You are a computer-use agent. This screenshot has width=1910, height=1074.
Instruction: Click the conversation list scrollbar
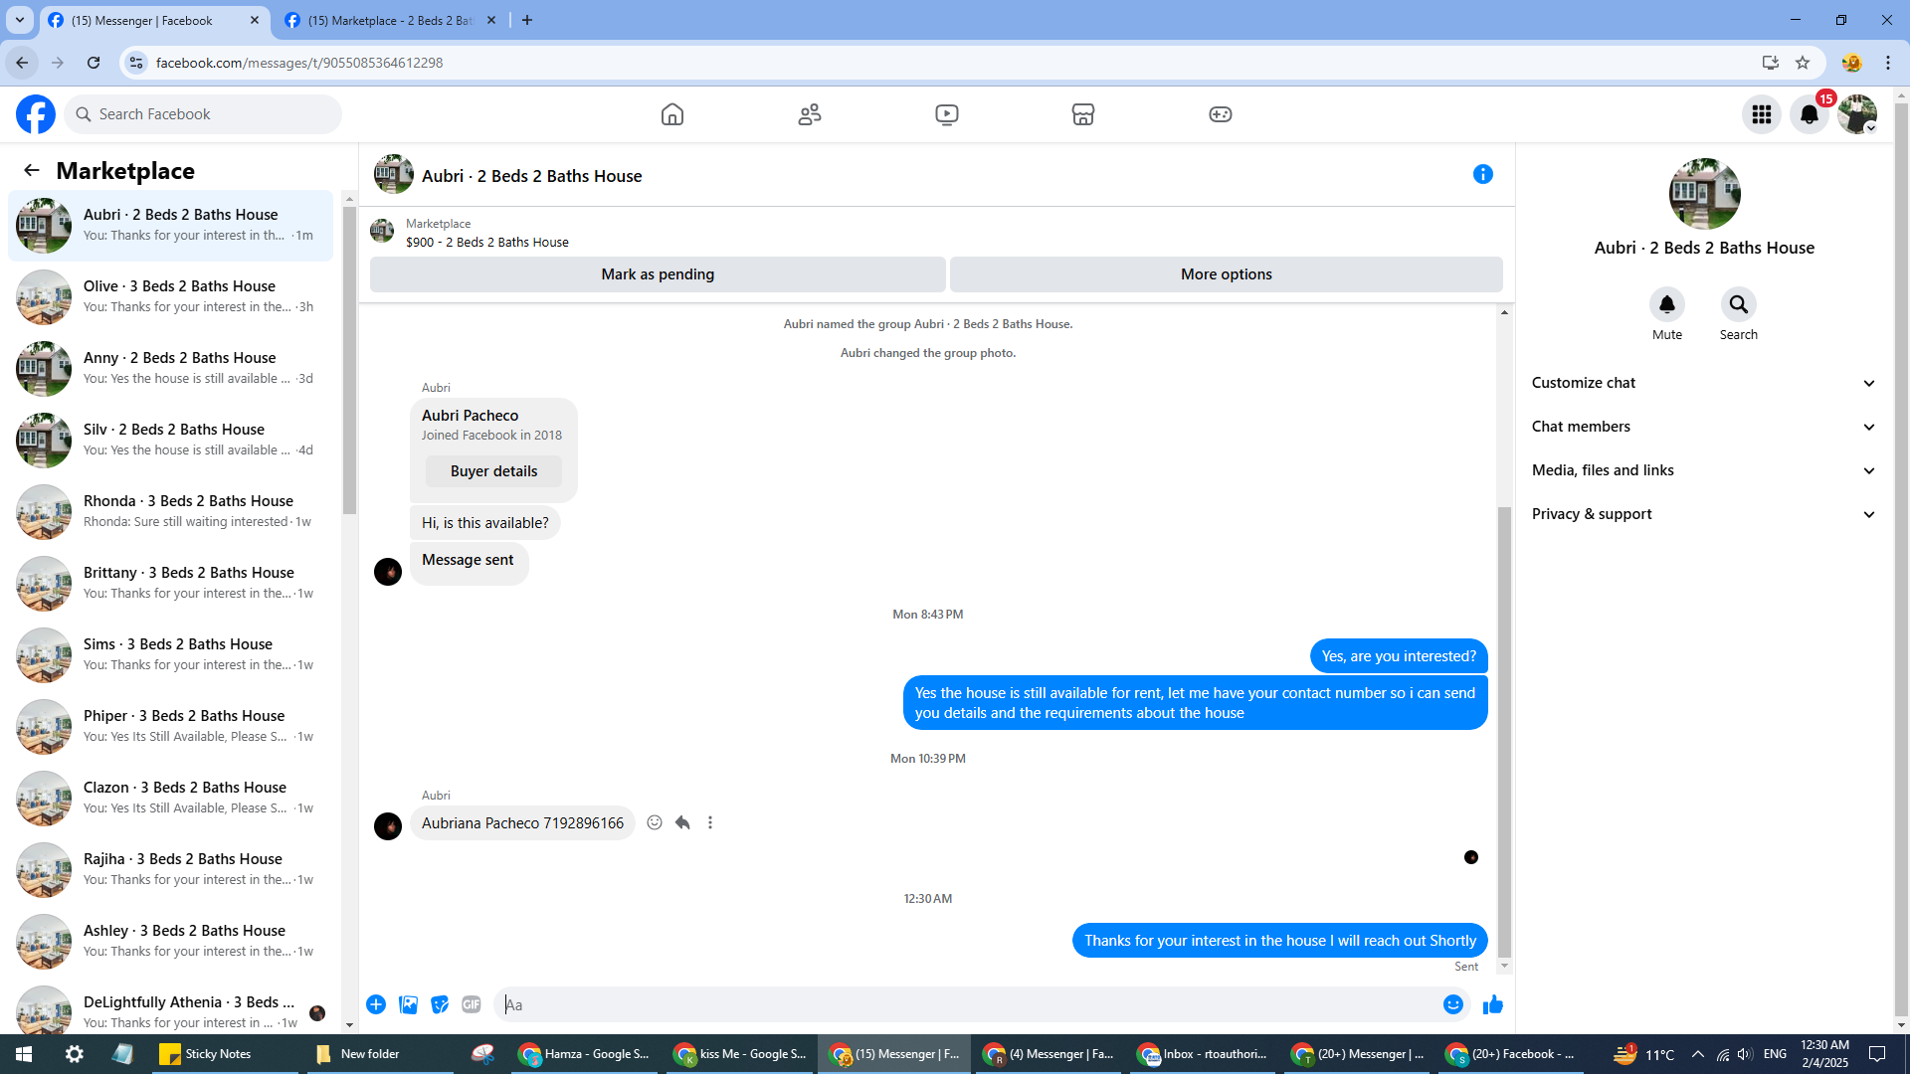(x=349, y=360)
